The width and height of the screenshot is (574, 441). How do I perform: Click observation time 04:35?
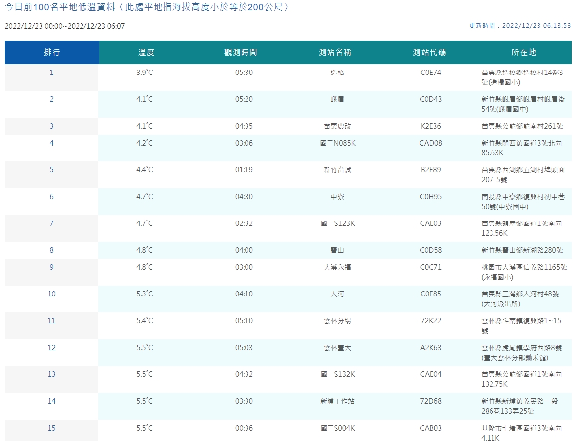tap(244, 126)
